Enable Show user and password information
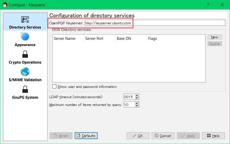The width and height of the screenshot is (230, 144). pos(54,87)
